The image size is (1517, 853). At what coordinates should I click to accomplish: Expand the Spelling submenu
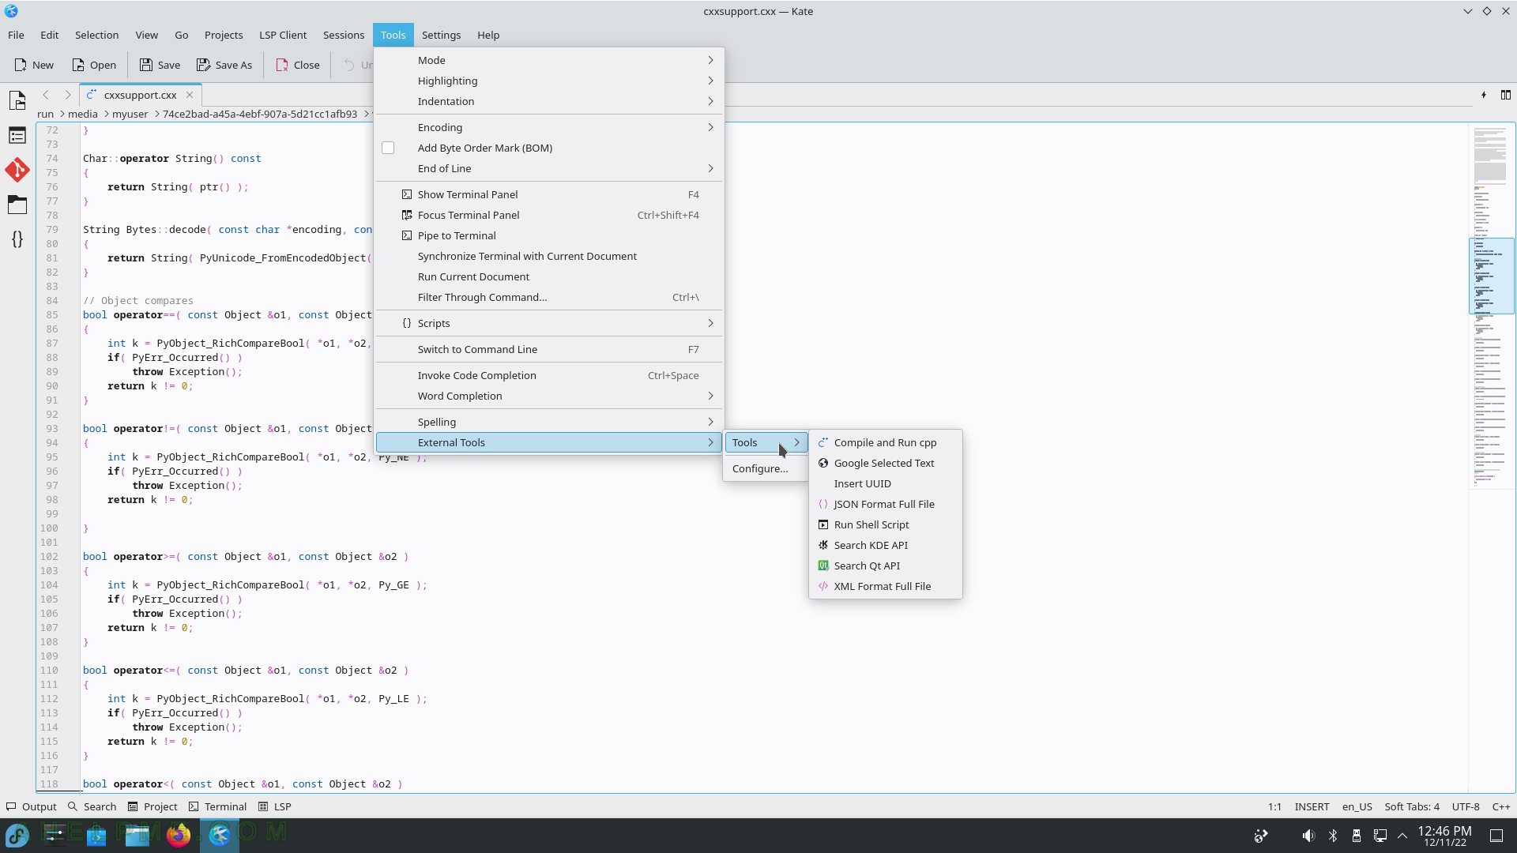[x=549, y=422]
